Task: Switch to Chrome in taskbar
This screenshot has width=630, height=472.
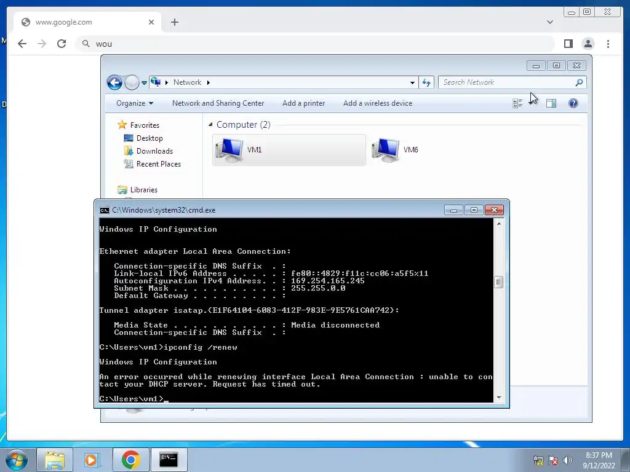Action: (x=130, y=460)
